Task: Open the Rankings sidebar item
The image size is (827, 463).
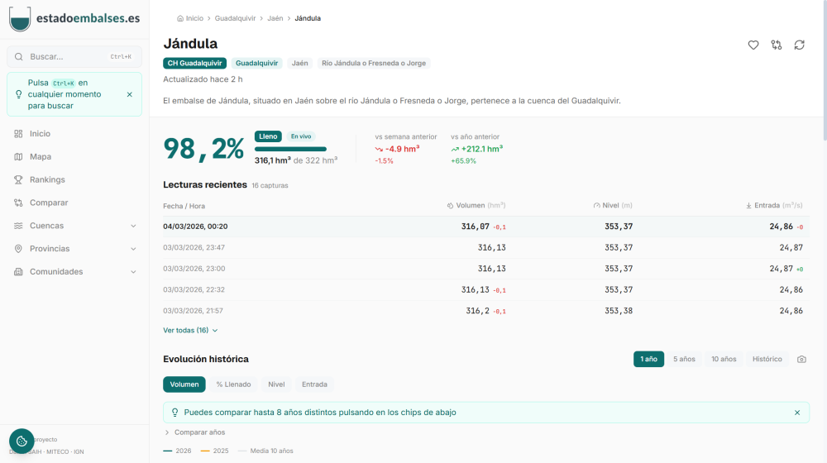Action: coord(47,179)
